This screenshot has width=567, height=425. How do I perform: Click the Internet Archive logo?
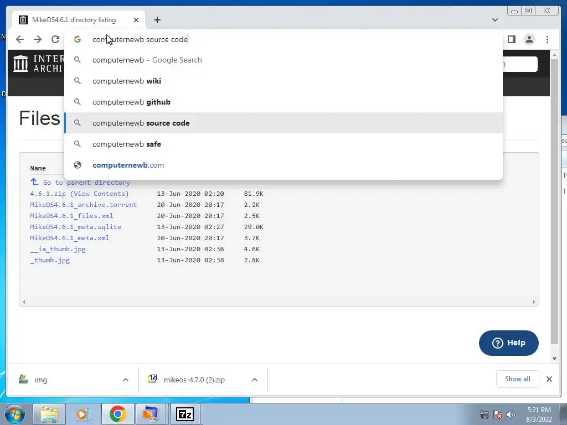click(39, 64)
